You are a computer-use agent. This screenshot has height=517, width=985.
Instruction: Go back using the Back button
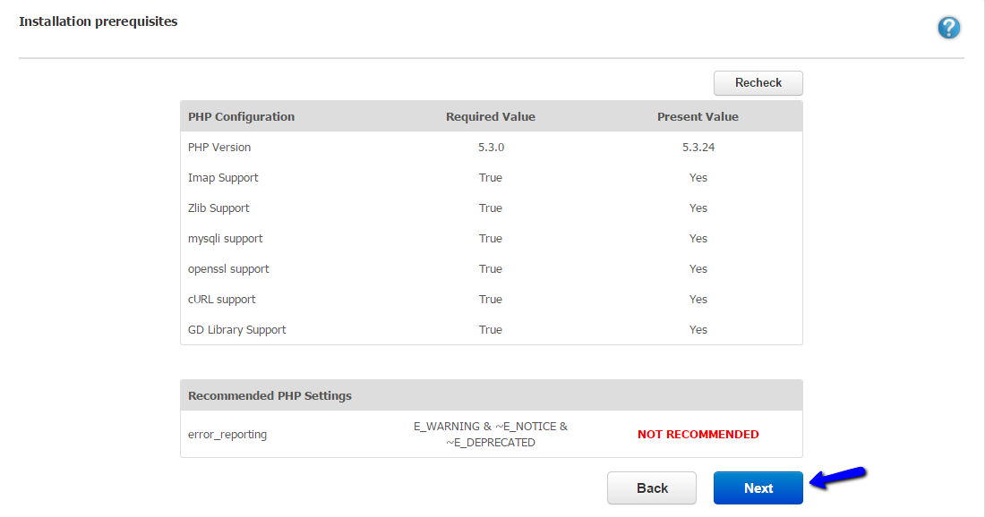tap(651, 487)
